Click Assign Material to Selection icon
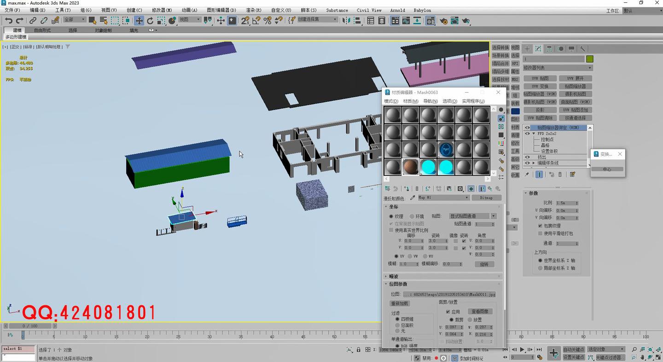The height and width of the screenshot is (362, 663). tap(407, 188)
